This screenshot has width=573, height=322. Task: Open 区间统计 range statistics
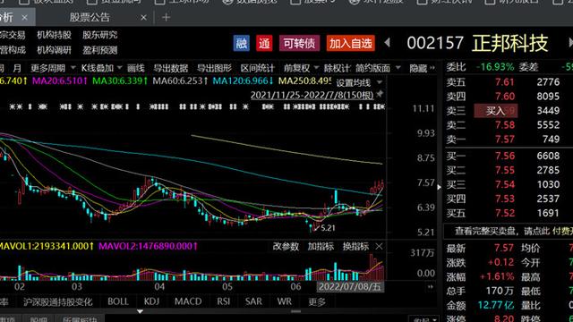(257, 68)
